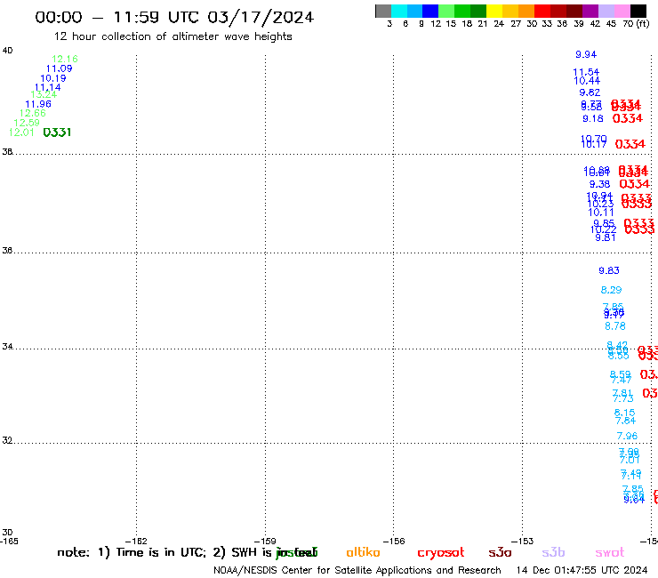
Task: Click the light blue value 8.29
Action: tap(612, 290)
